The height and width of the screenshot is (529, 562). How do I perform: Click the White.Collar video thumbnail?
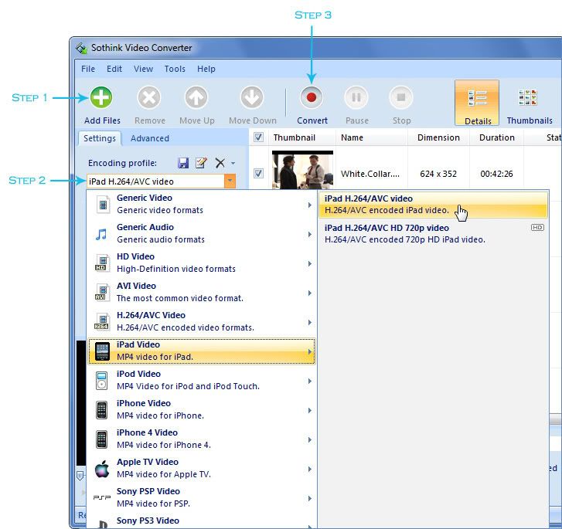[x=302, y=170]
